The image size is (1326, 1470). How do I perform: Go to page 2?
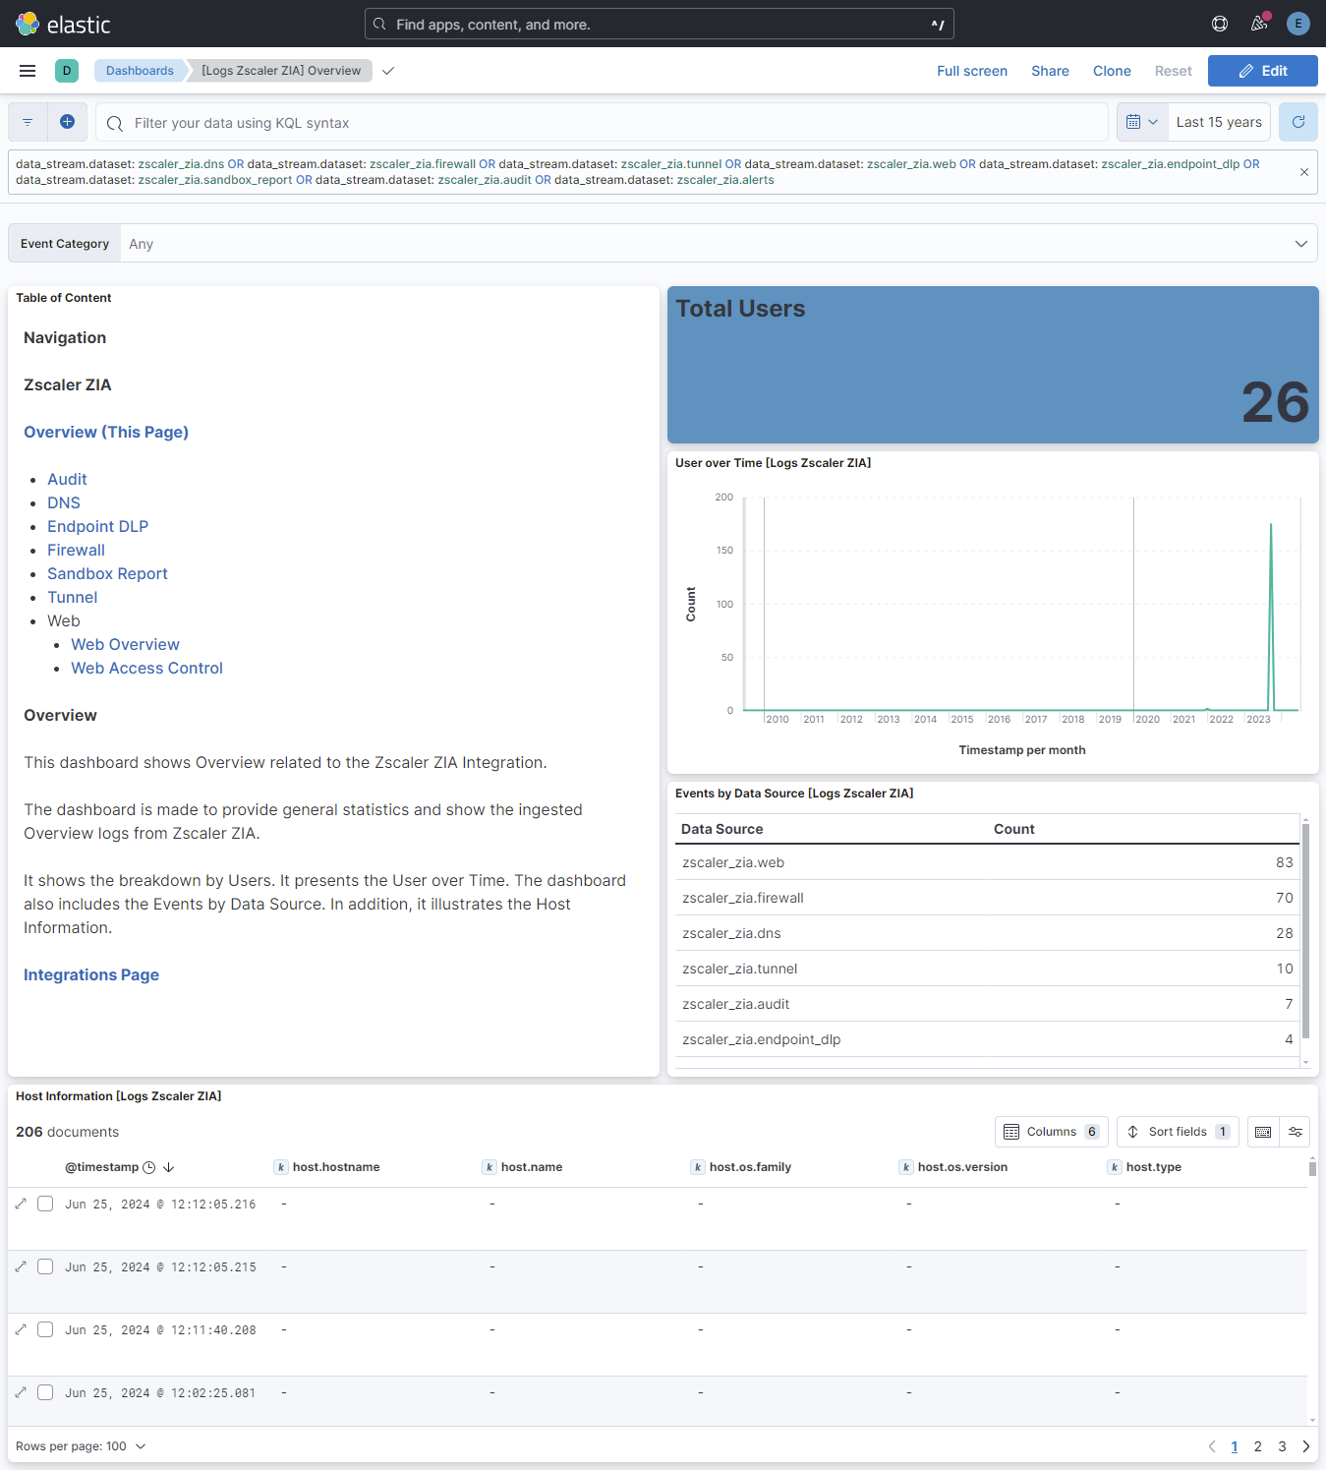(1257, 1446)
